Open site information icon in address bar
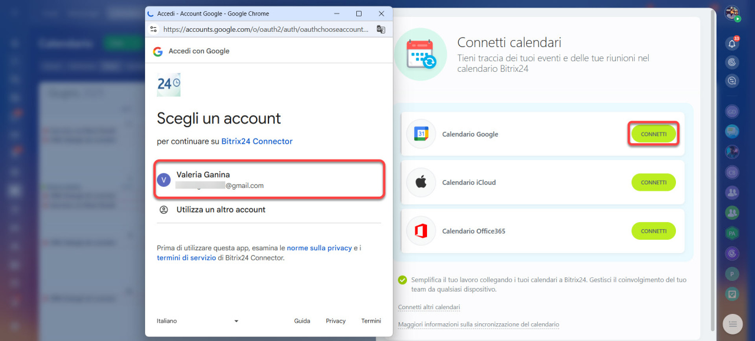 [154, 29]
